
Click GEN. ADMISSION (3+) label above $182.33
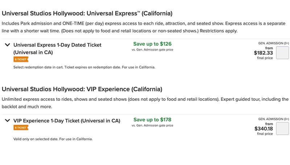[x=273, y=43]
